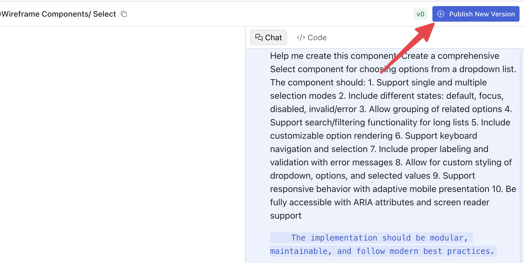Click the line starting 'Select component for choosing'
Image resolution: width=524 pixels, height=263 pixels.
393,69
